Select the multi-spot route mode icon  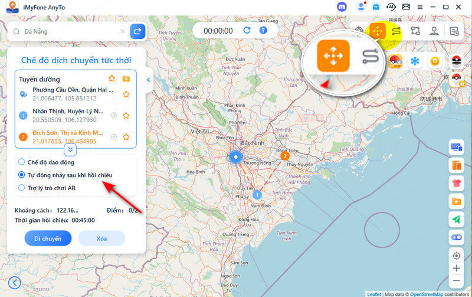pos(415,31)
